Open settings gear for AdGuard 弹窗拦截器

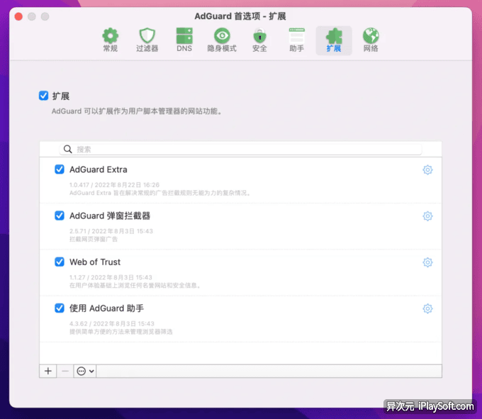pos(427,216)
